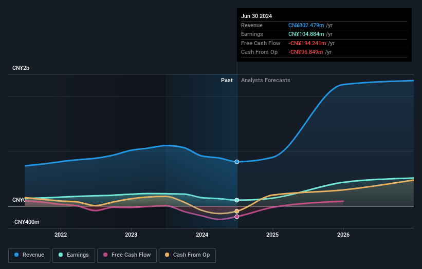Click the Revenue row label in tooltip
This screenshot has width=422, height=269.
(252, 25)
